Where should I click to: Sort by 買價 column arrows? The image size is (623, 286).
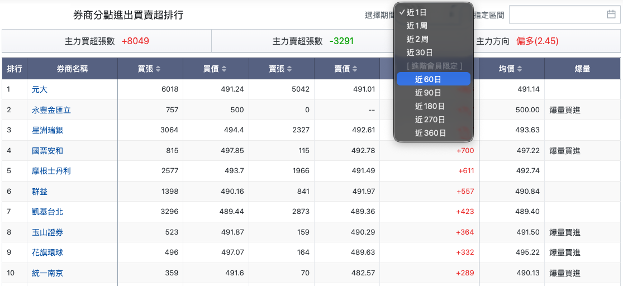coord(223,69)
